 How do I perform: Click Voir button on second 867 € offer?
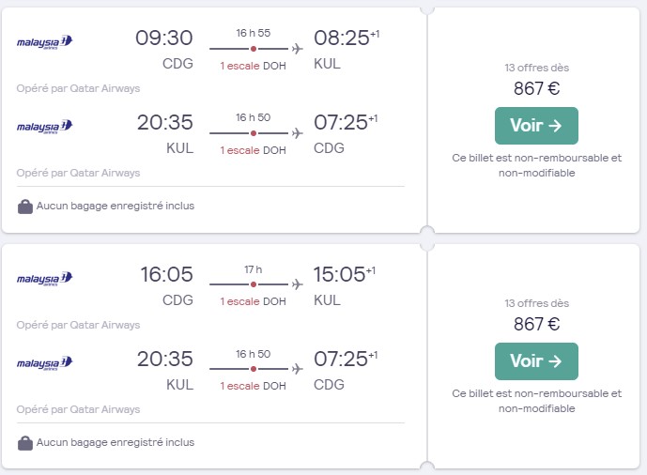click(x=536, y=361)
